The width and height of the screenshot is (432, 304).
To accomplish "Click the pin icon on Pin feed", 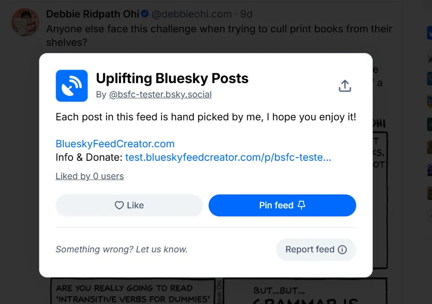I will (301, 205).
